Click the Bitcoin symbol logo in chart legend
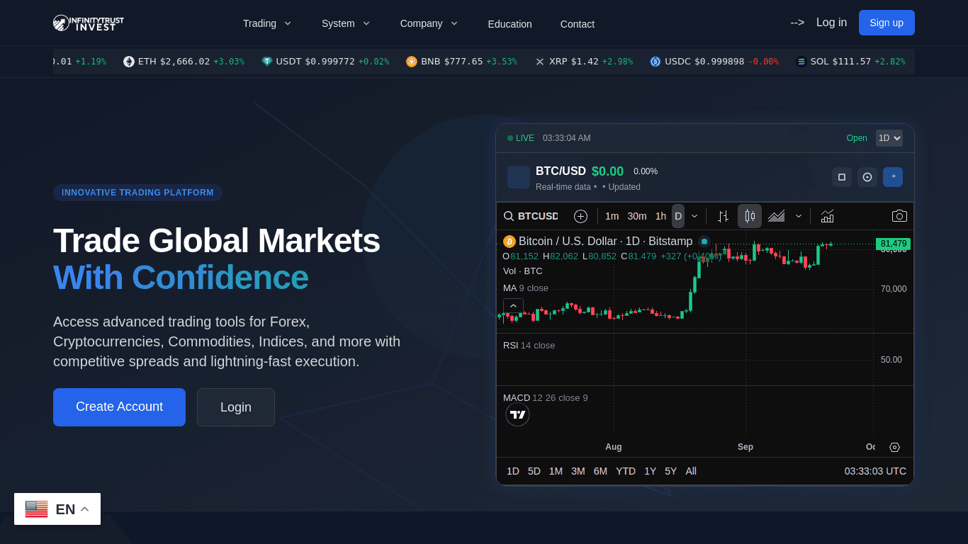Viewport: 968px width, 544px height. click(509, 242)
